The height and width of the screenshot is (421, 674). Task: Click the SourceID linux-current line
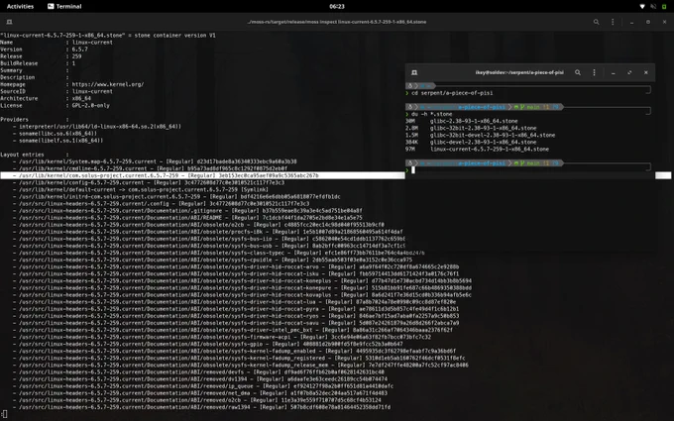coord(56,91)
